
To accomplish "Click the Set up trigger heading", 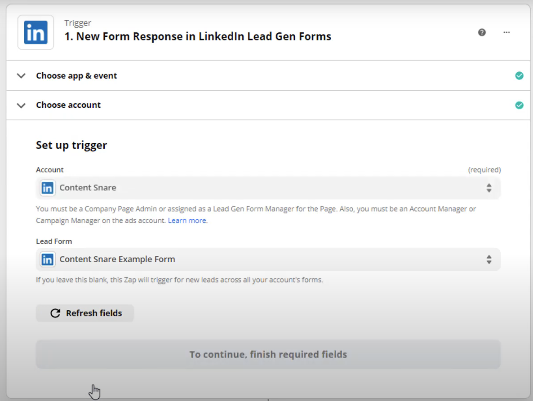I will pyautogui.click(x=71, y=145).
